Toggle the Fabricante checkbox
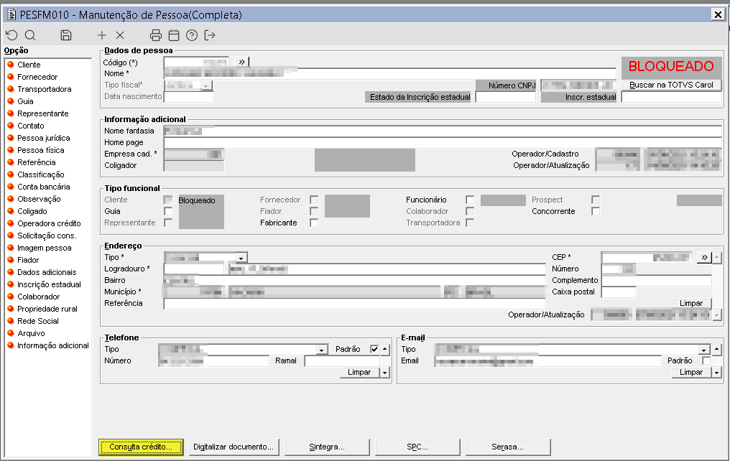 pyautogui.click(x=314, y=223)
